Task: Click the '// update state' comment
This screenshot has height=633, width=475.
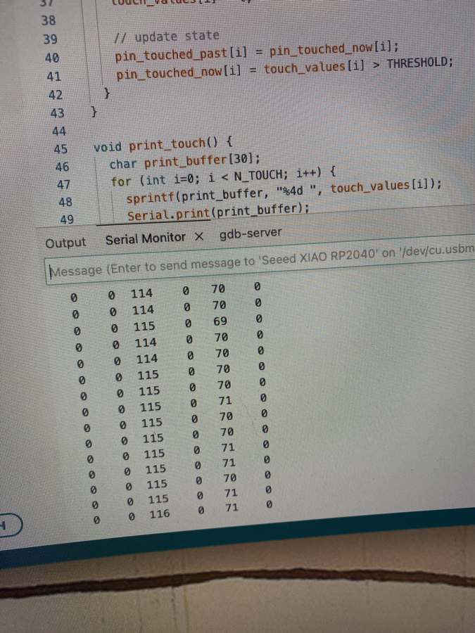Action: coord(167,37)
